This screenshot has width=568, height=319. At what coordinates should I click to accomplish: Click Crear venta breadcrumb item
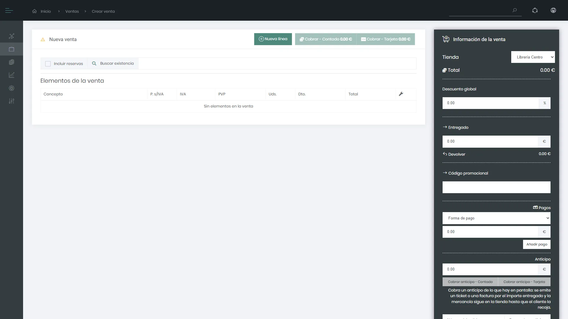click(x=103, y=11)
